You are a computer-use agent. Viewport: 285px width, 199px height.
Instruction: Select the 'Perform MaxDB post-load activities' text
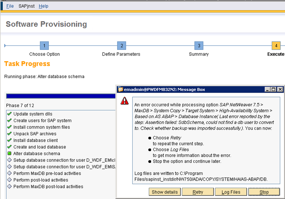[x=48, y=186]
